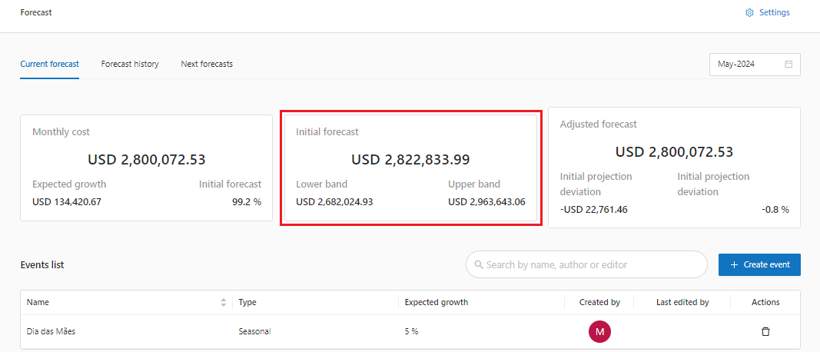The width and height of the screenshot is (820, 352).
Task: Click the Created by column header
Action: pyautogui.click(x=599, y=302)
